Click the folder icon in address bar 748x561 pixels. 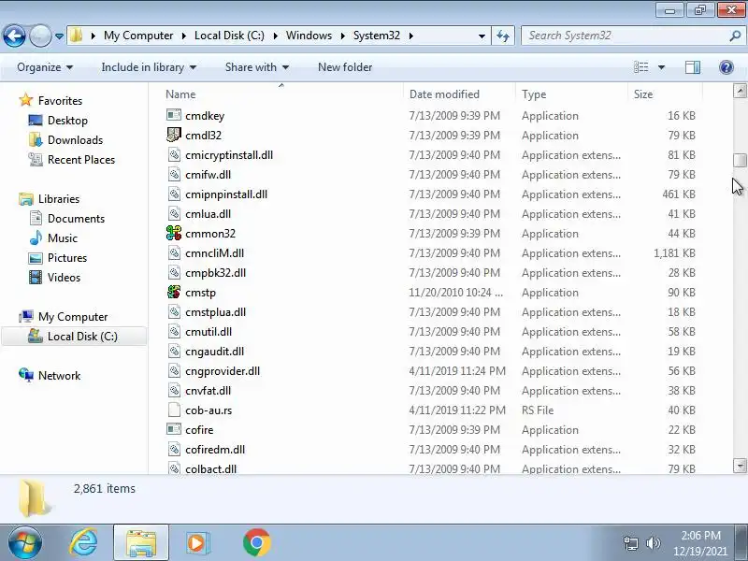tap(76, 36)
